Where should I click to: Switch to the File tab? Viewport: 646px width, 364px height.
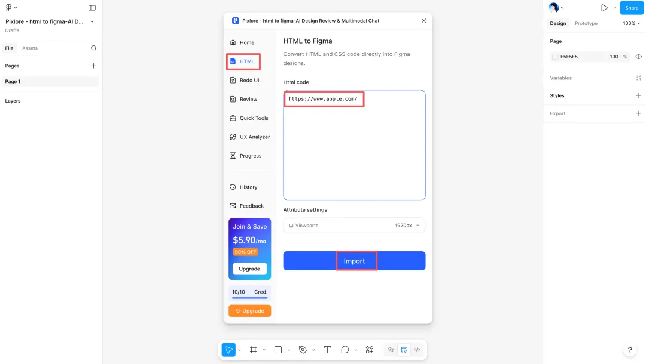click(9, 48)
